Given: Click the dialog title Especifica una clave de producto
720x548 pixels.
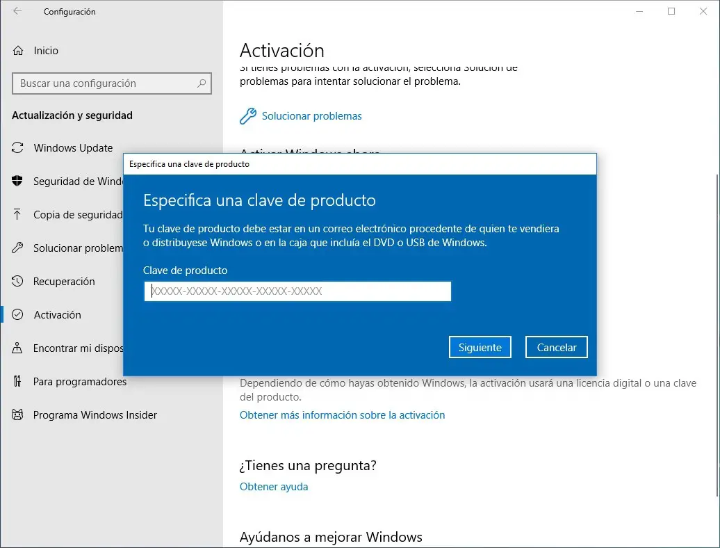Looking at the screenshot, I should point(189,164).
